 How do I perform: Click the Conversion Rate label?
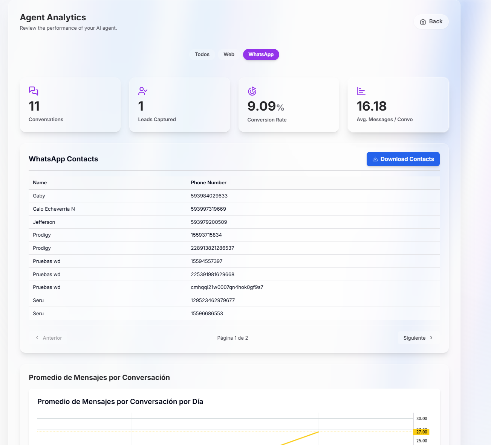[x=267, y=120]
